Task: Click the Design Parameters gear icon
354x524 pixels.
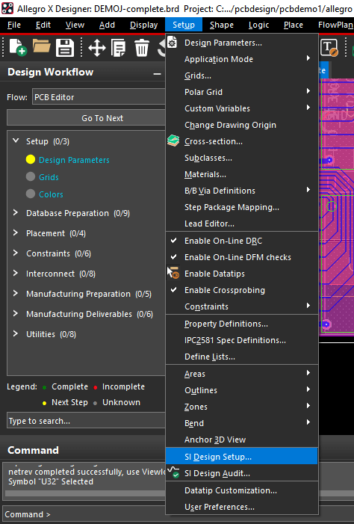Action: tap(173, 43)
